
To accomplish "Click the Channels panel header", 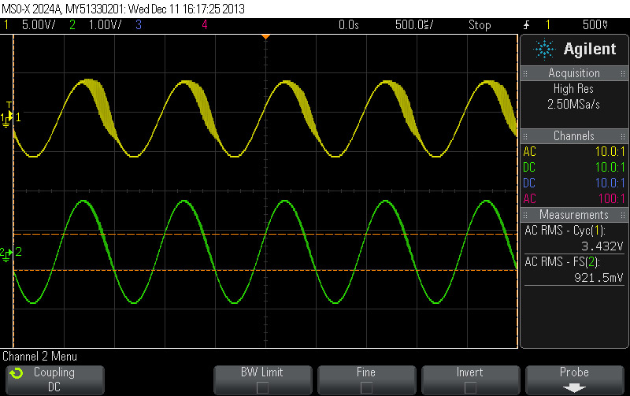I will (x=574, y=136).
